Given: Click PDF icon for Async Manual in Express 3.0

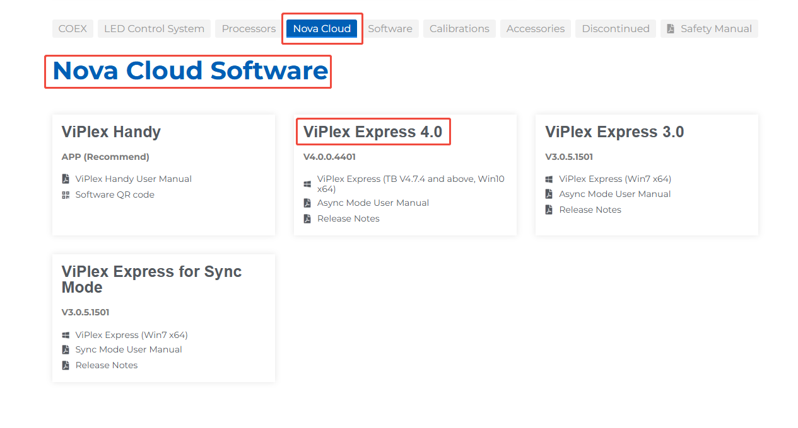Looking at the screenshot, I should pyautogui.click(x=549, y=194).
